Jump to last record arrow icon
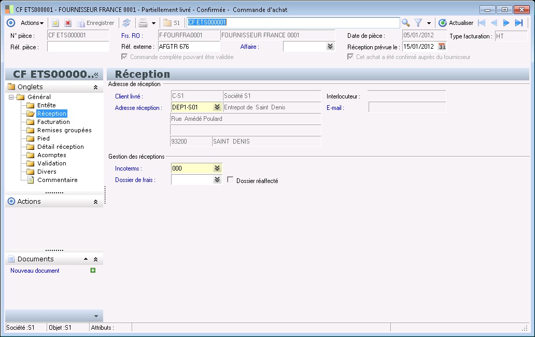The height and width of the screenshot is (337, 535). pyautogui.click(x=518, y=23)
